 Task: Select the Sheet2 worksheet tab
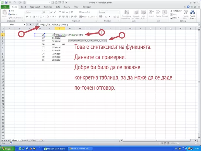tap(25, 140)
